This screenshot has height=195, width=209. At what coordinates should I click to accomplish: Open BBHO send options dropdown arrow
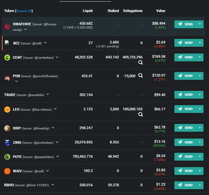200,185
